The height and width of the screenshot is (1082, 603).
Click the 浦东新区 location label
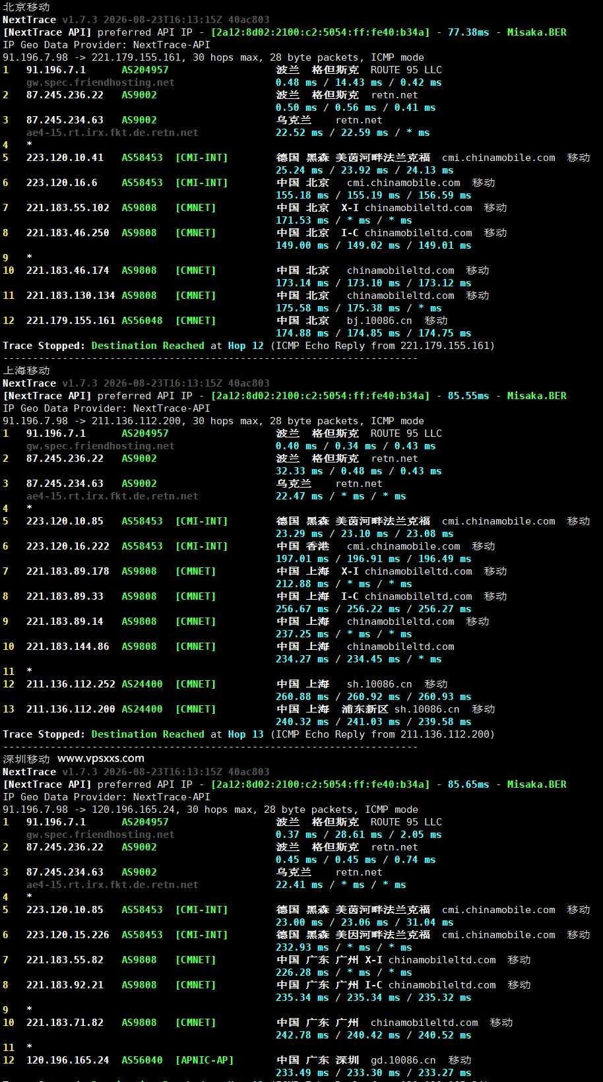tap(365, 709)
